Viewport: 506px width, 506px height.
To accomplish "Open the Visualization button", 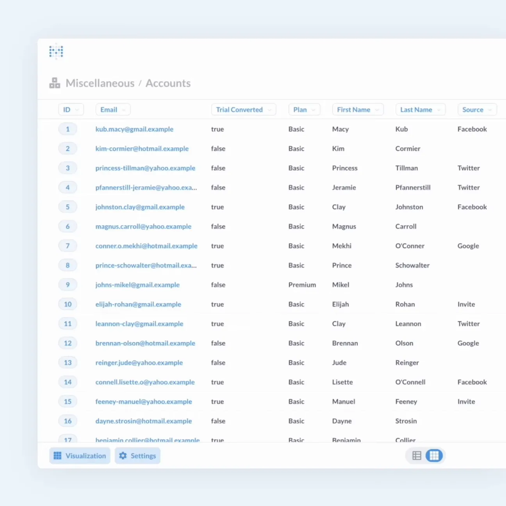I will 80,456.
